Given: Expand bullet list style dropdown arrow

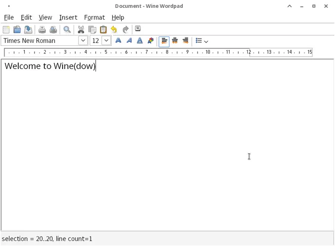Looking at the screenshot, I should click(x=206, y=41).
